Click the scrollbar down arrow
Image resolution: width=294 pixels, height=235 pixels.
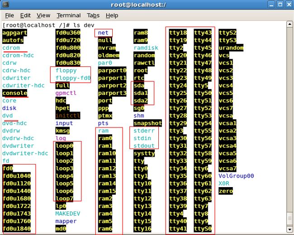pos(289,229)
